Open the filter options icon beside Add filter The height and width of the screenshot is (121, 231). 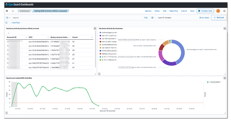click(x=6, y=23)
